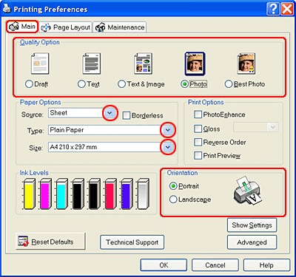Open Technical Support

[x=132, y=242]
